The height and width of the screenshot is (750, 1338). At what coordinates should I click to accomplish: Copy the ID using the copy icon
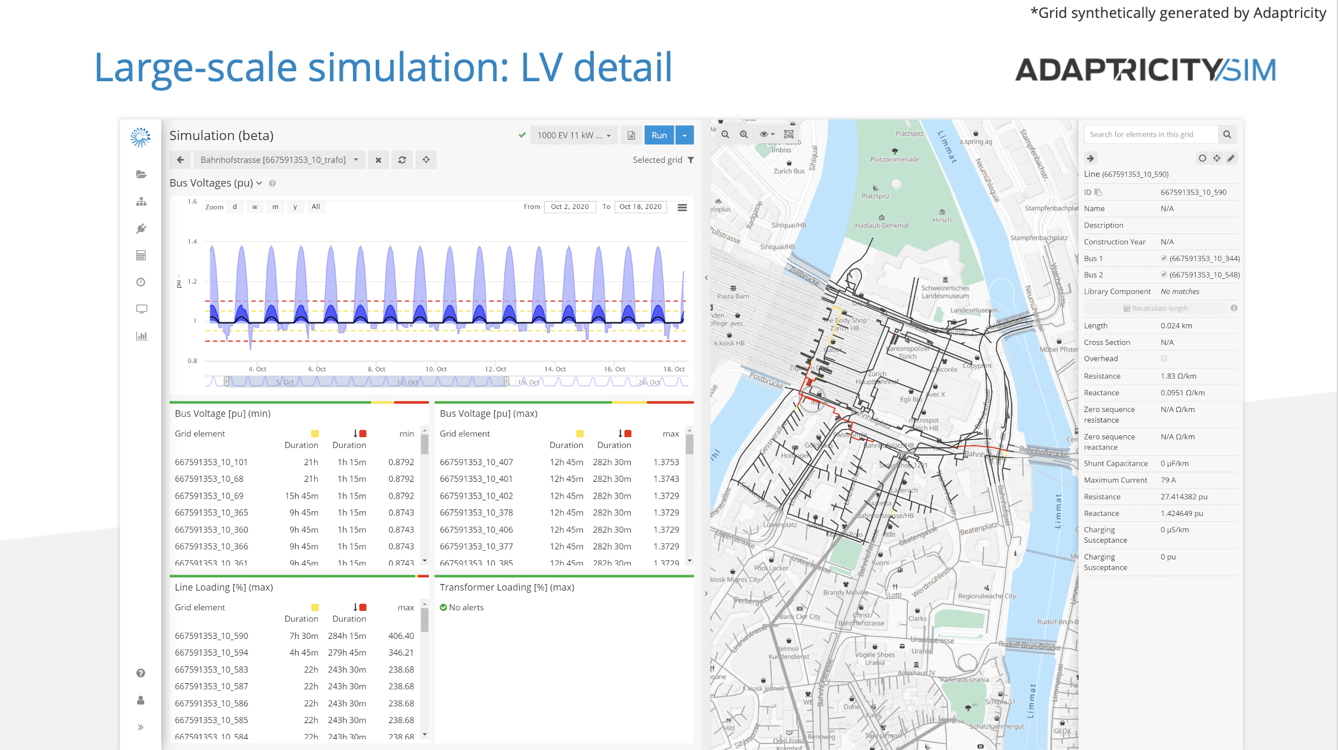point(1098,192)
